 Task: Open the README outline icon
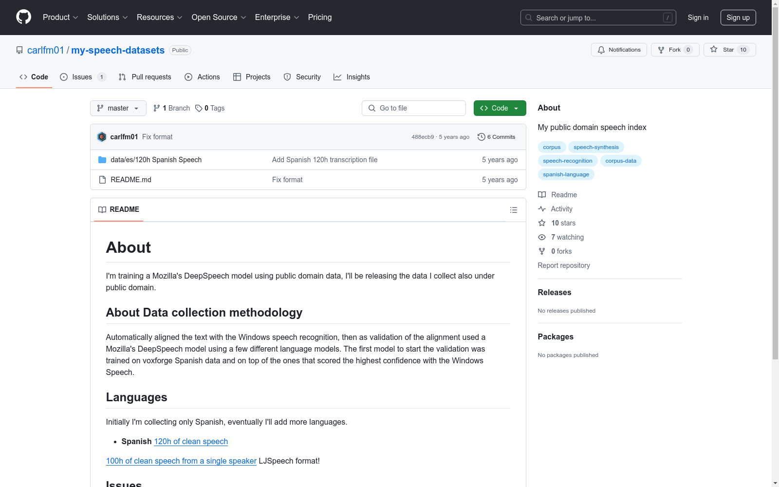tap(513, 210)
